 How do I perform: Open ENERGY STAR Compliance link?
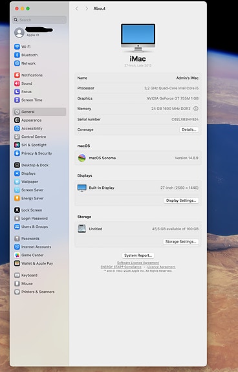[121, 267]
